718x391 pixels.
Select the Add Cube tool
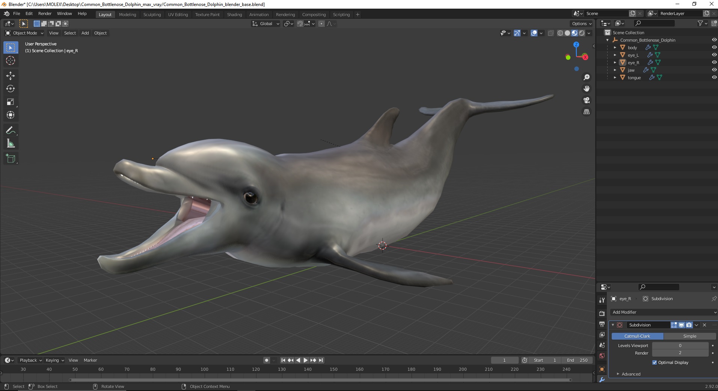click(11, 159)
